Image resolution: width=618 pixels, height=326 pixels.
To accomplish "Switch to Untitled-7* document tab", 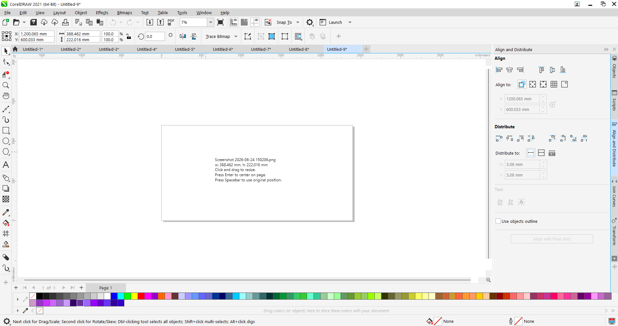I will [261, 49].
